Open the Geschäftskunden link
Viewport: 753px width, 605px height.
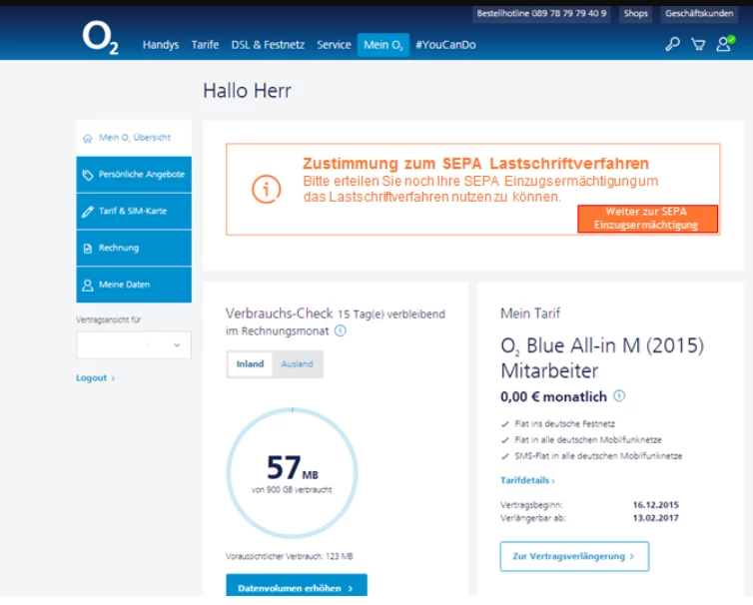point(699,13)
